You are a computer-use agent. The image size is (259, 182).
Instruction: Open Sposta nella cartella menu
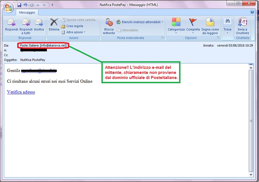80,20
